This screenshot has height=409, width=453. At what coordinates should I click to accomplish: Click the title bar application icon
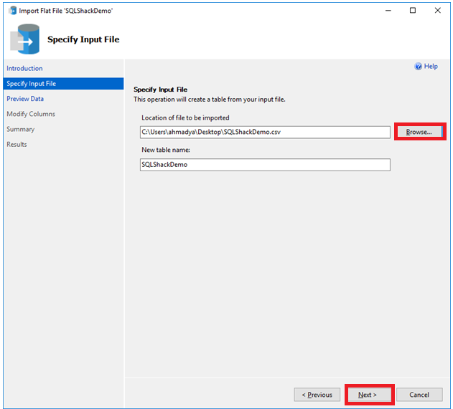coord(11,11)
